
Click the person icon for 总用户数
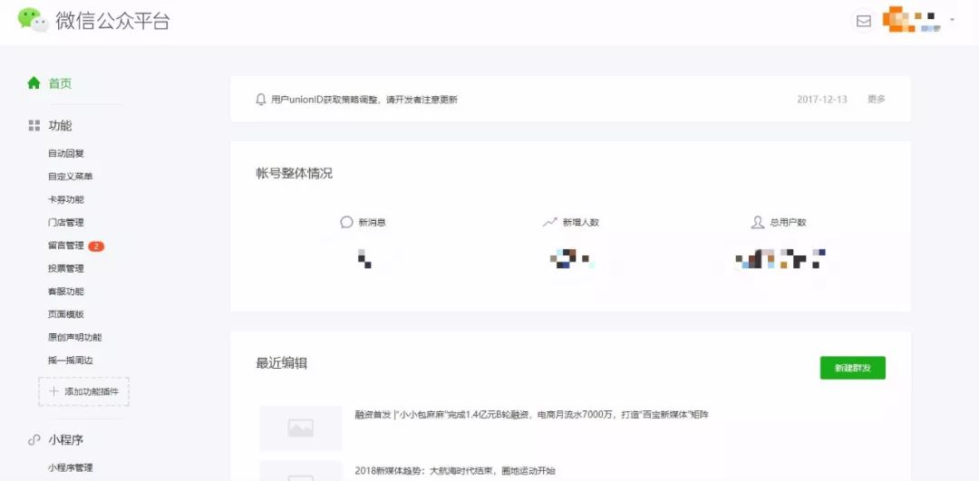pyautogui.click(x=757, y=222)
